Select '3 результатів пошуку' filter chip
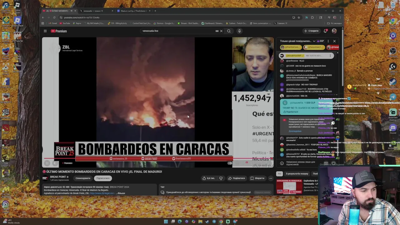400x225 pixels. [x=297, y=174]
